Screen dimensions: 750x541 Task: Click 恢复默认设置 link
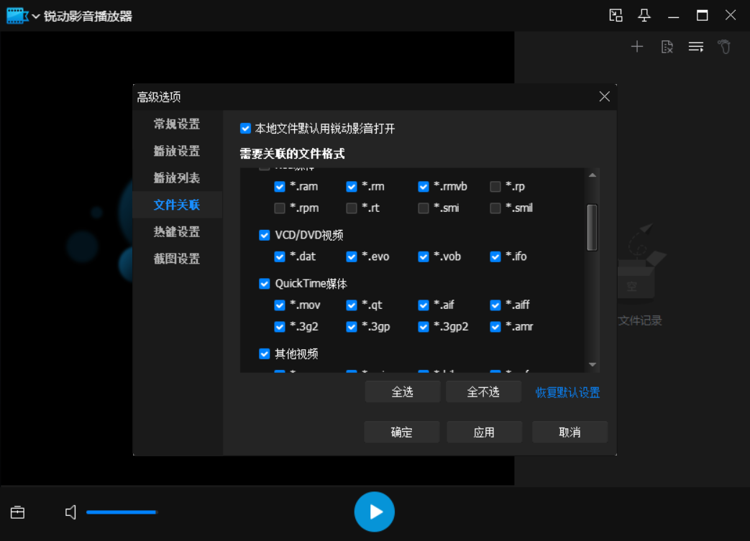[567, 392]
